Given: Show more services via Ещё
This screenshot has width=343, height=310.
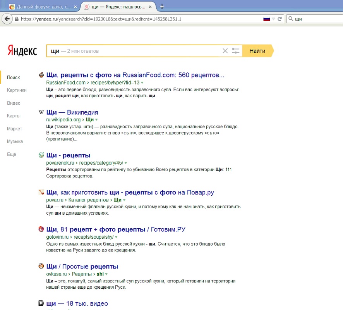Looking at the screenshot, I should (11, 154).
